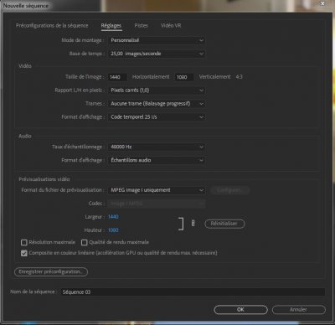335x325 pixels.
Task: Click the Réinitialiser button
Action: [224, 224]
